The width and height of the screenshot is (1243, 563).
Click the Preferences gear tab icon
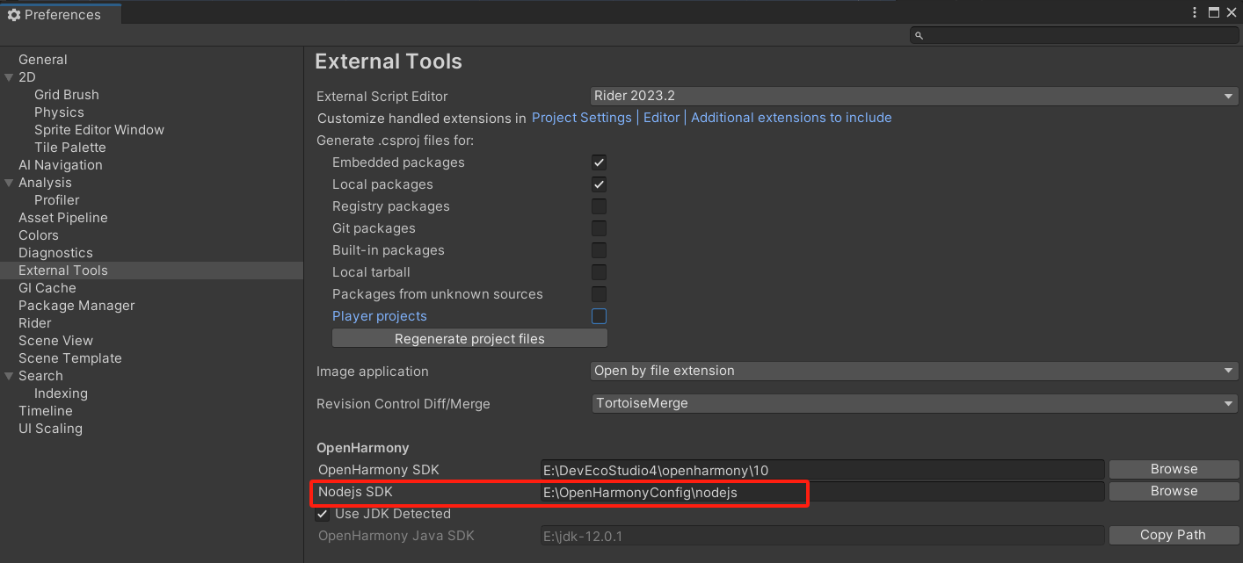coord(13,15)
